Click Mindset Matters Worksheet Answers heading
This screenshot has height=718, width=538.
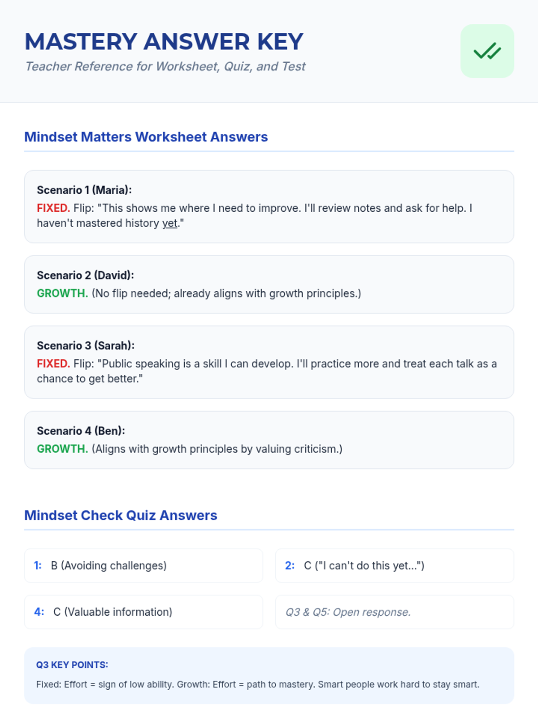coord(146,137)
